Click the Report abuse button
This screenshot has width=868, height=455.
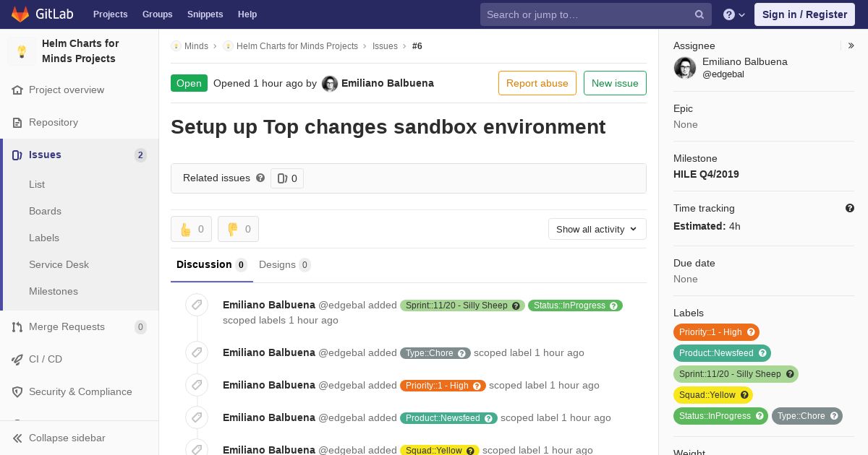[537, 83]
